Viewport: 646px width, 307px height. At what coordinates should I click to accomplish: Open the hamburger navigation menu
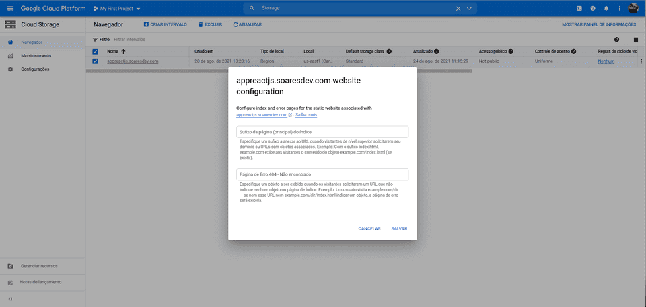(x=9, y=8)
